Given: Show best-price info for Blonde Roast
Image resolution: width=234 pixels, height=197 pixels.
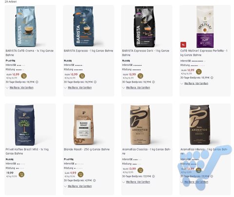Looking at the screenshot, I should (95, 180).
